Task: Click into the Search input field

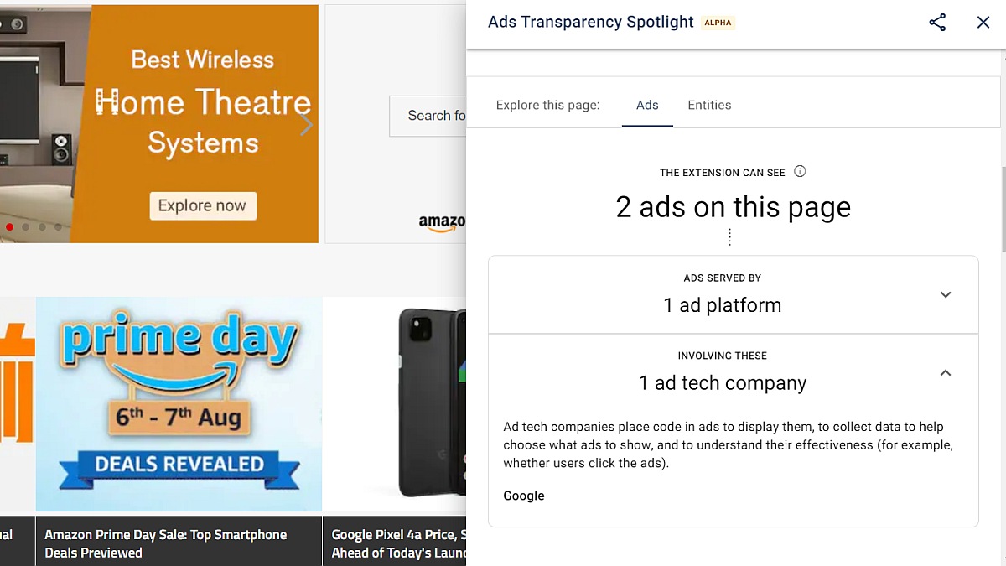Action: [x=429, y=116]
